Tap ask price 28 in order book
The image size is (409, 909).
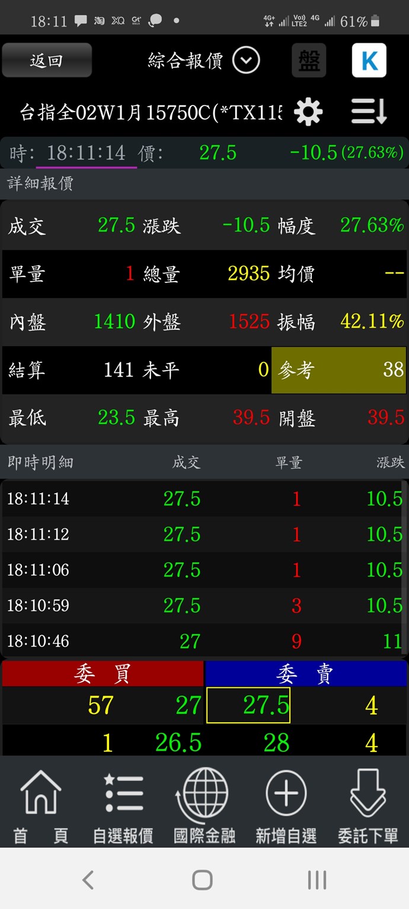tap(276, 742)
